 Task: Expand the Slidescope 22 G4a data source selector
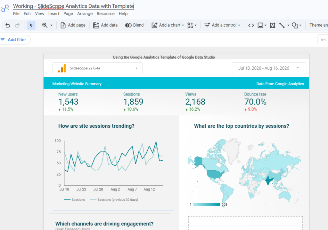coord(97,68)
